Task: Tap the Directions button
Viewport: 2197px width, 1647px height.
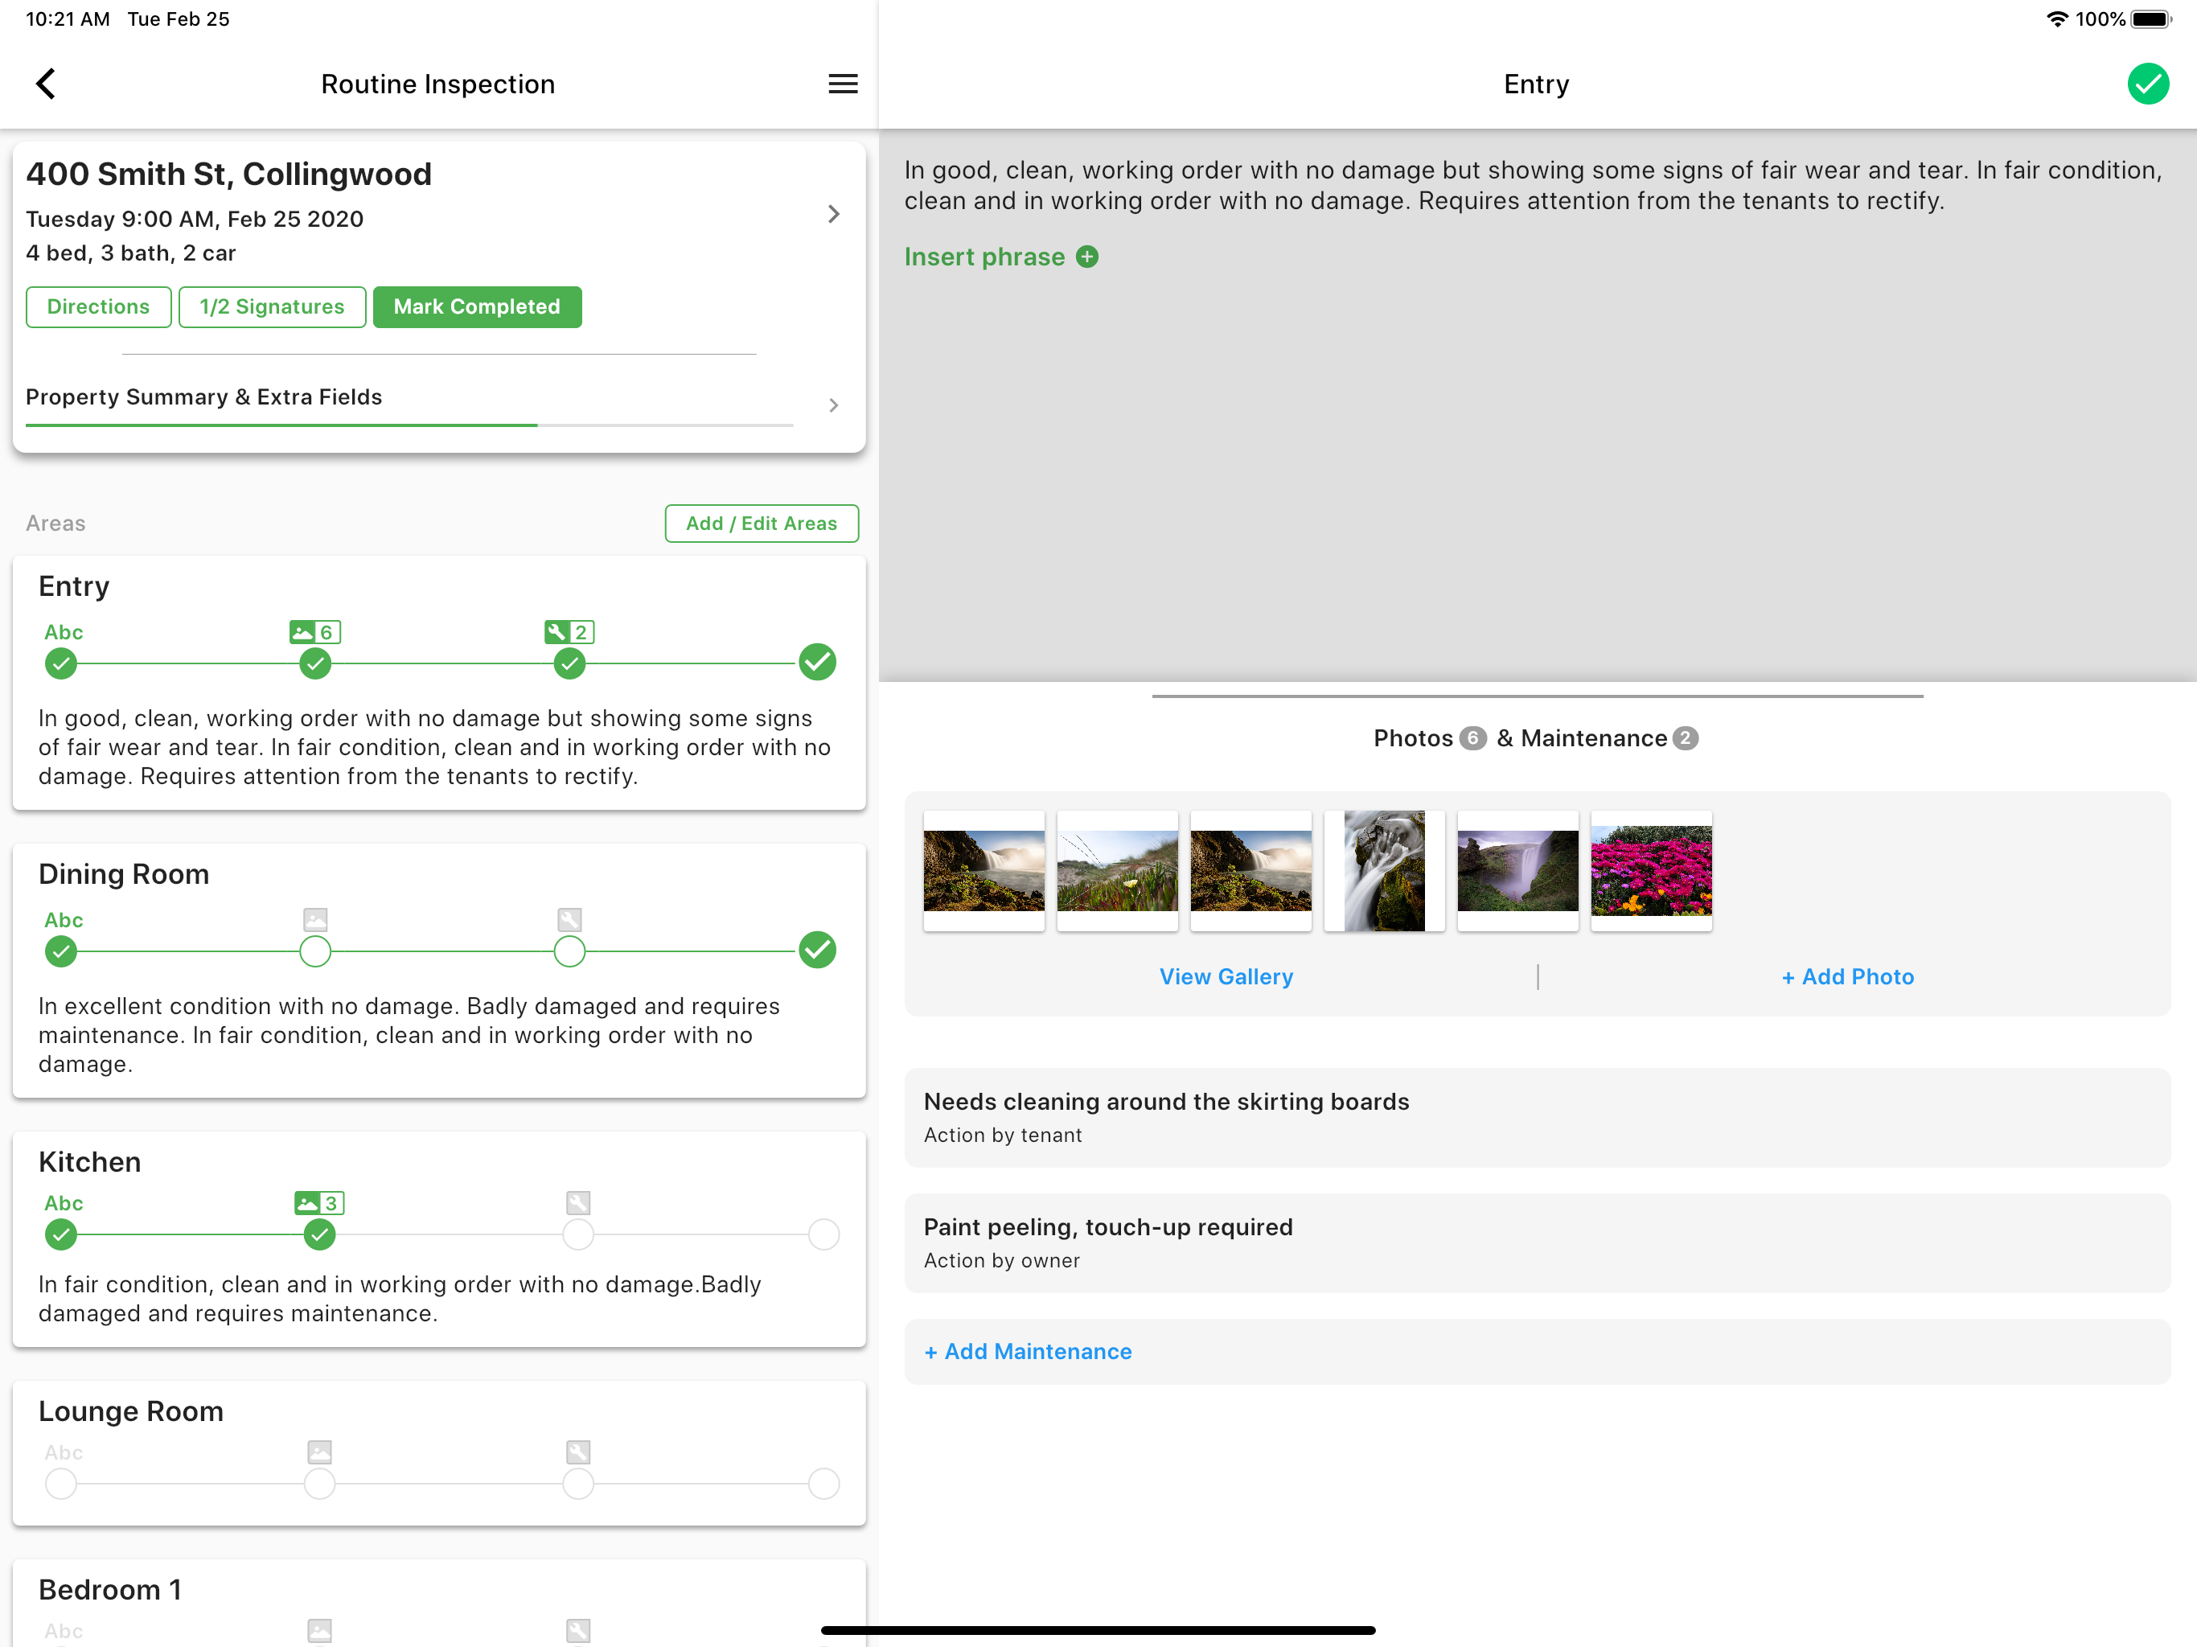Action: point(98,307)
